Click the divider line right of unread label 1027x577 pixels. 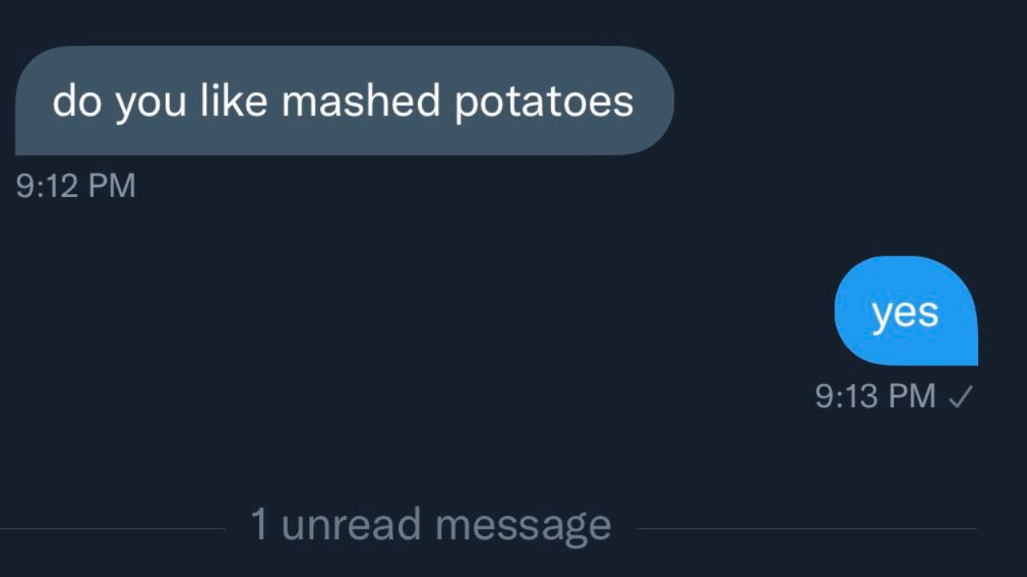[x=806, y=529]
